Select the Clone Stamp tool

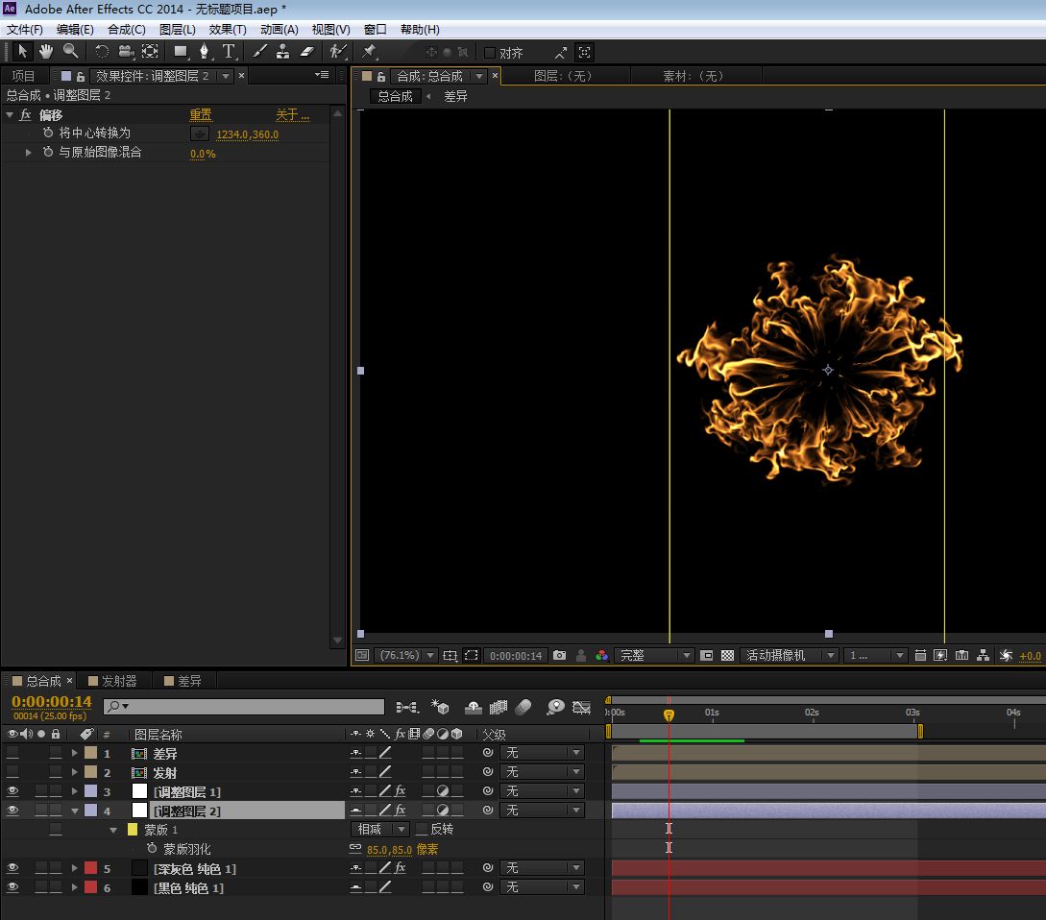point(283,52)
